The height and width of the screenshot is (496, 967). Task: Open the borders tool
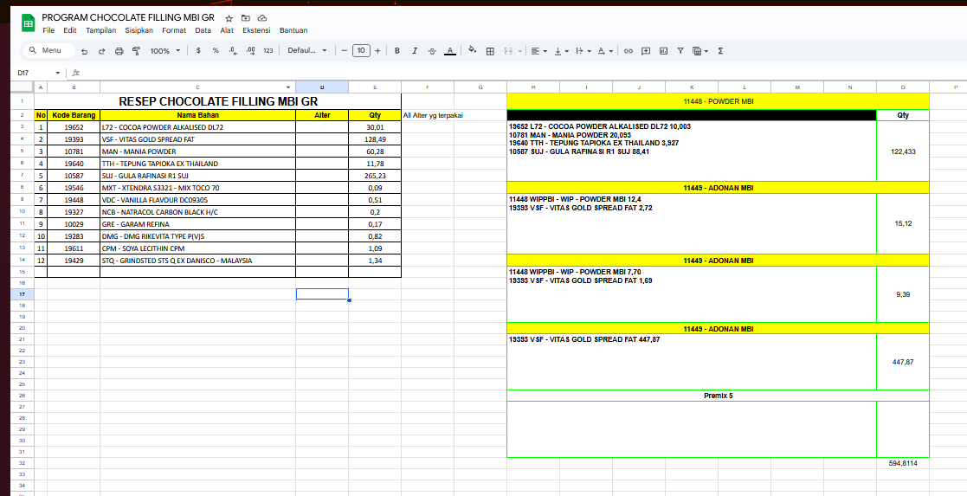[490, 51]
